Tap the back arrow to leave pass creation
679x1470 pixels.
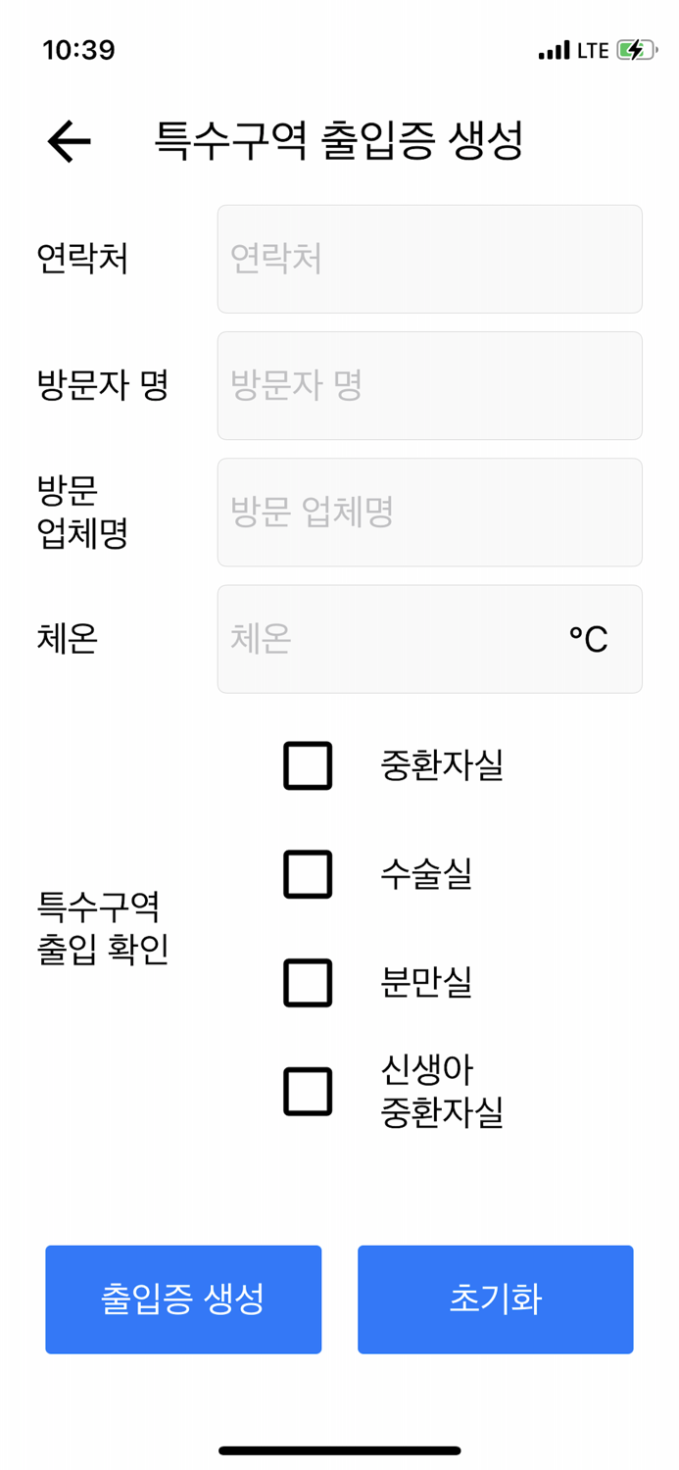click(66, 141)
